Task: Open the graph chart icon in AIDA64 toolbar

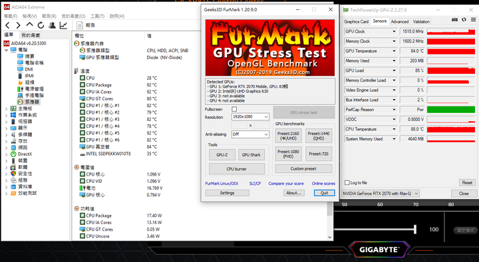Action: [x=63, y=25]
